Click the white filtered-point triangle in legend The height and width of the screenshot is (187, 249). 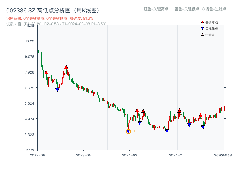[202, 35]
